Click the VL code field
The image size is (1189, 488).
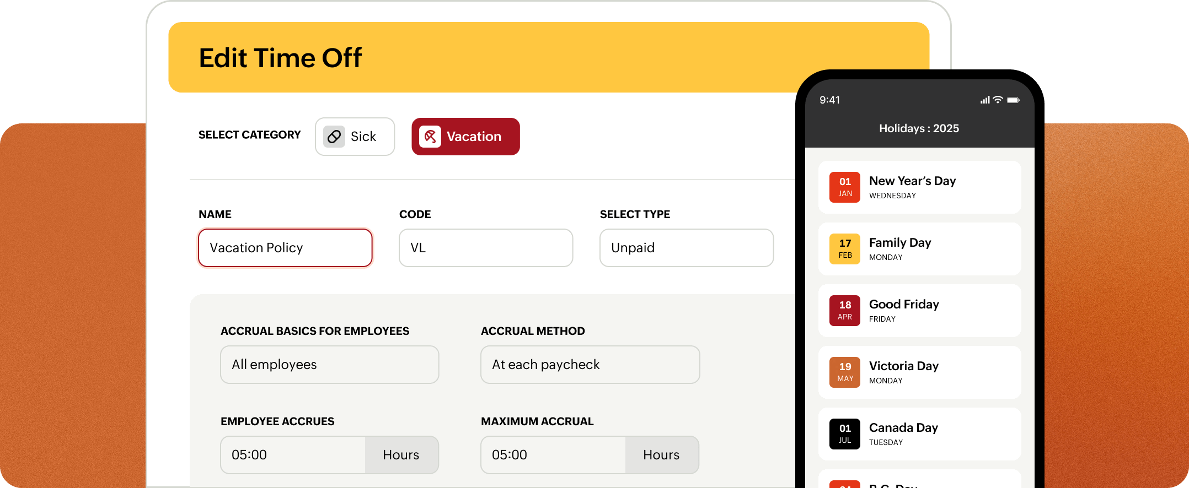pos(486,248)
